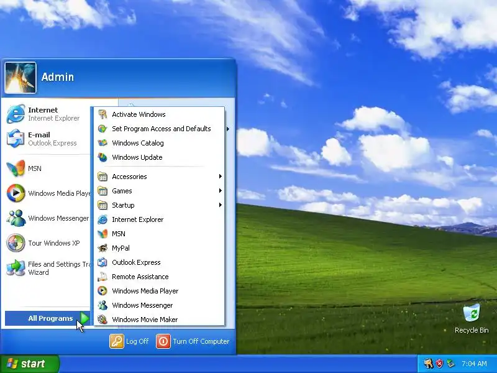Select Windows Update in the programs menu
This screenshot has height=373, width=497.
158,157
